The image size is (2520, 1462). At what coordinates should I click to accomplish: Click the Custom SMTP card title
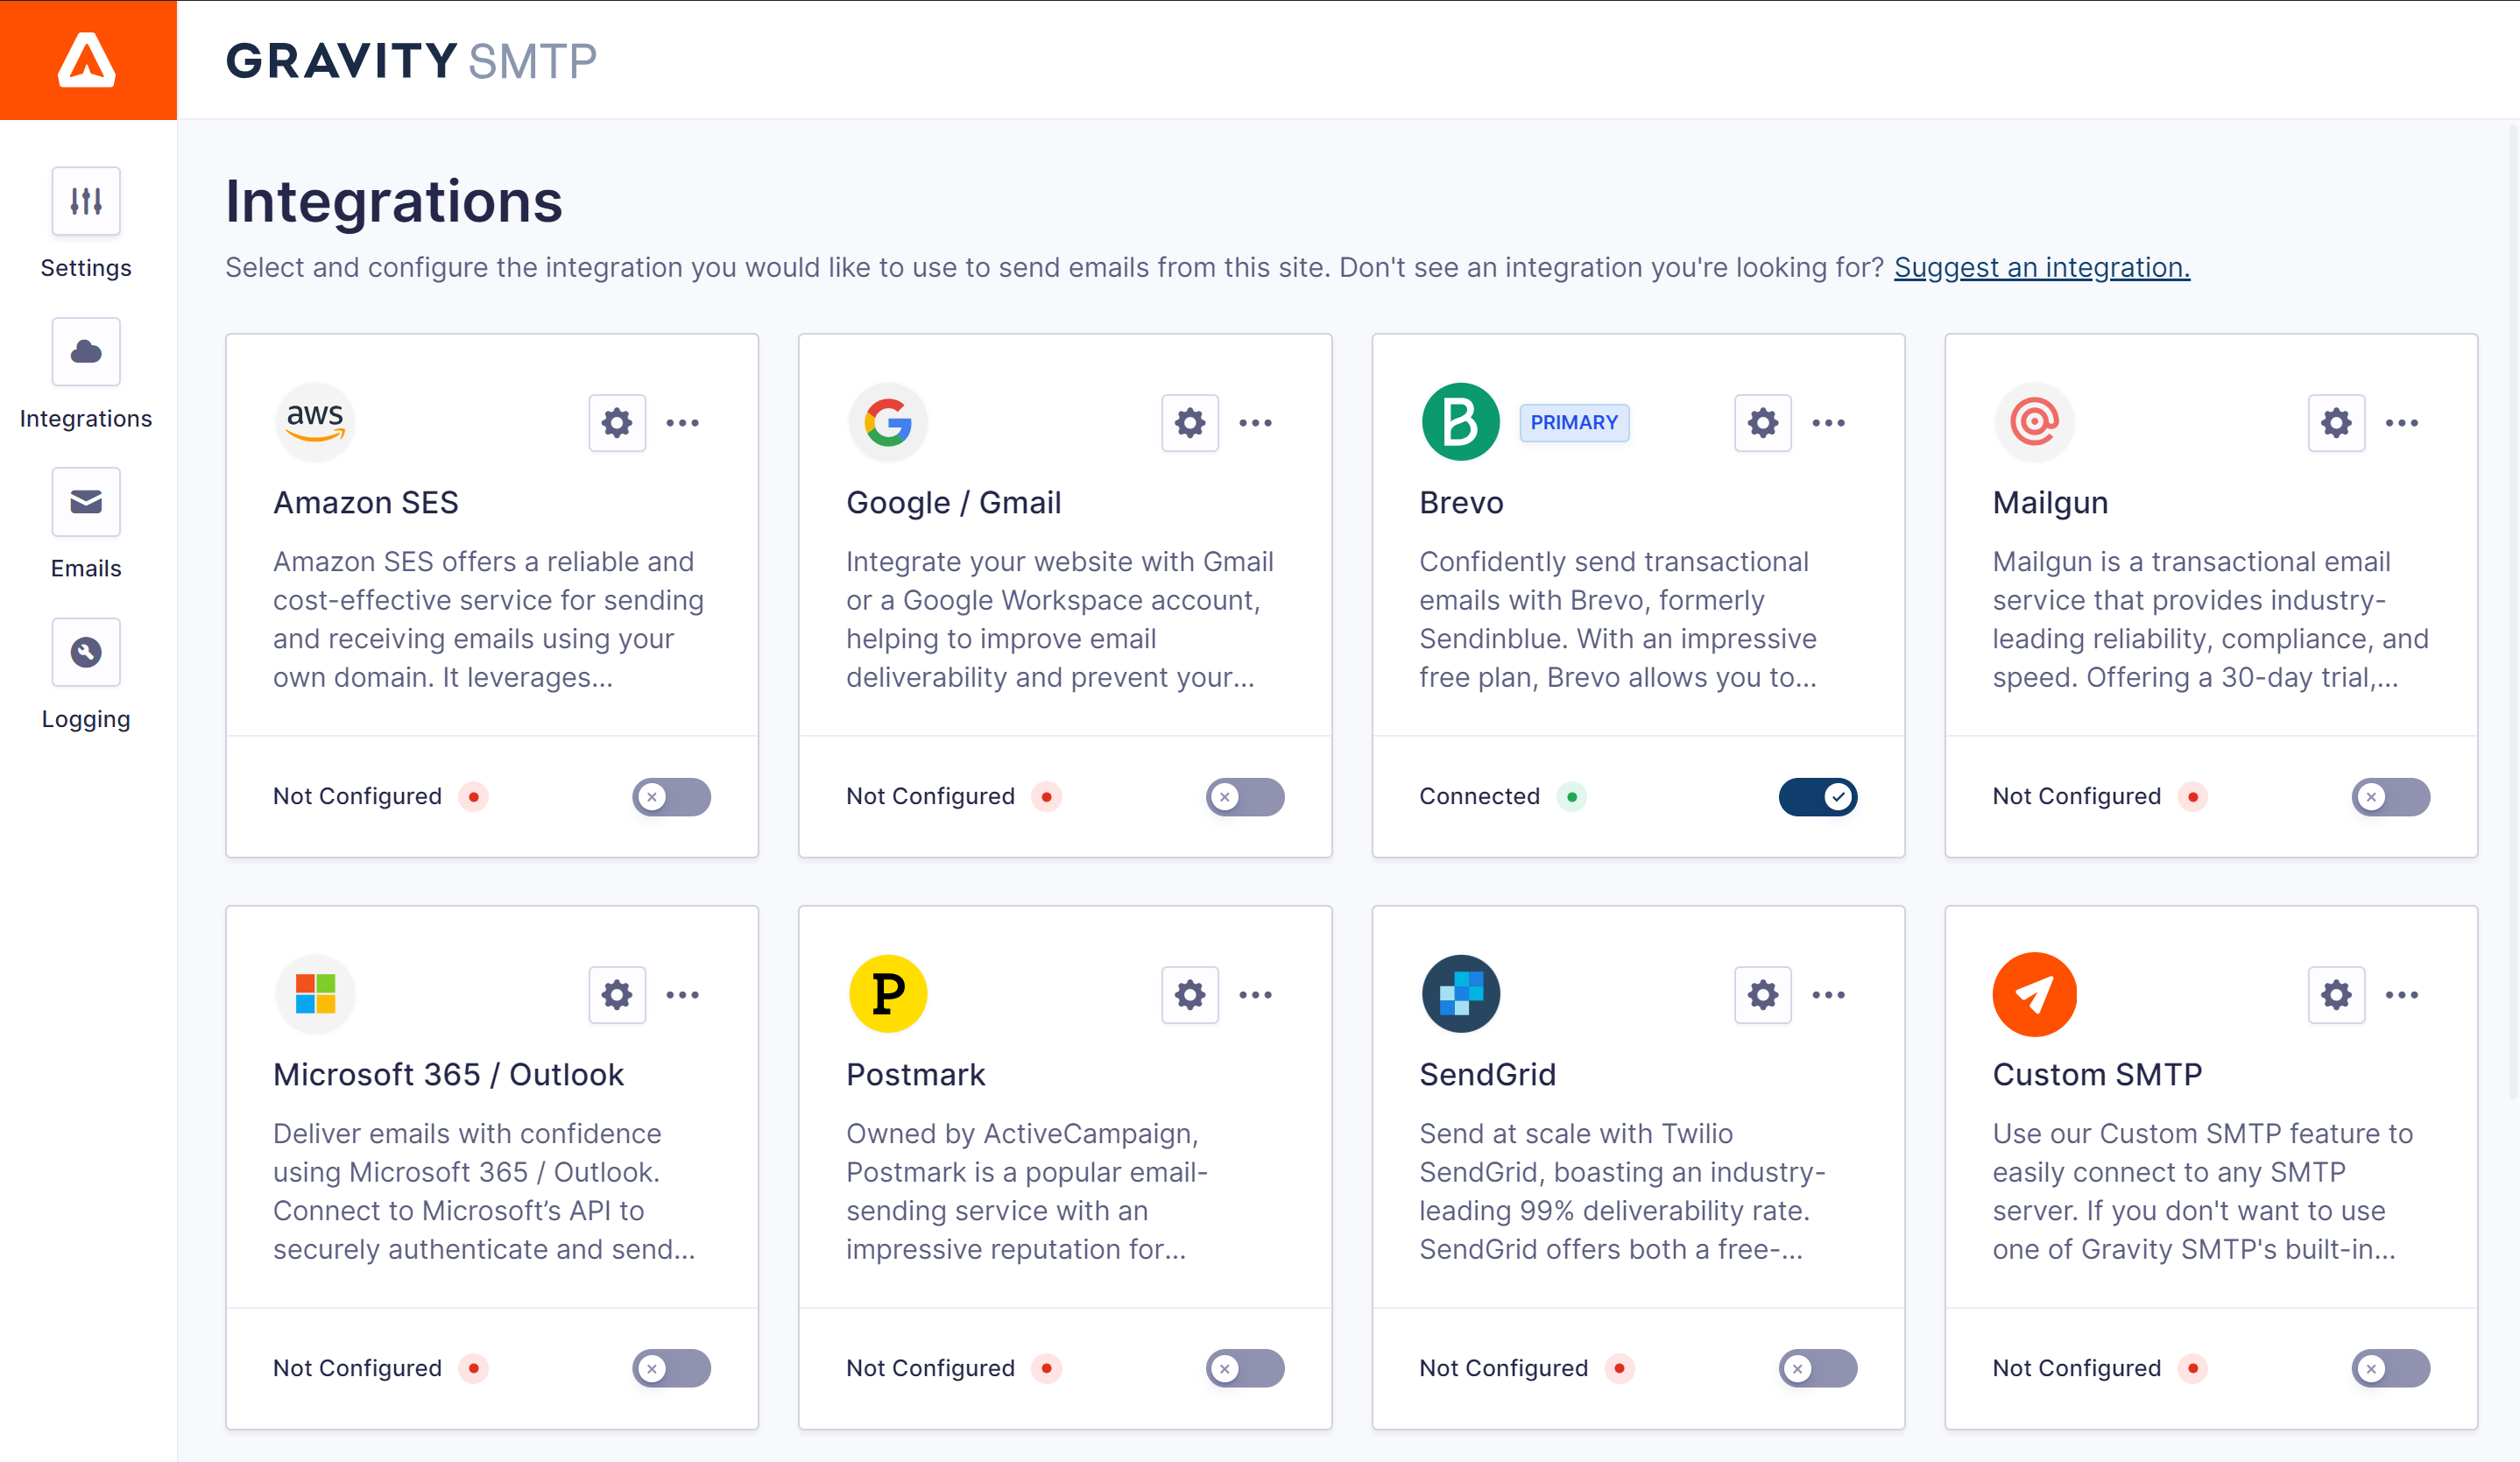click(x=2097, y=1074)
